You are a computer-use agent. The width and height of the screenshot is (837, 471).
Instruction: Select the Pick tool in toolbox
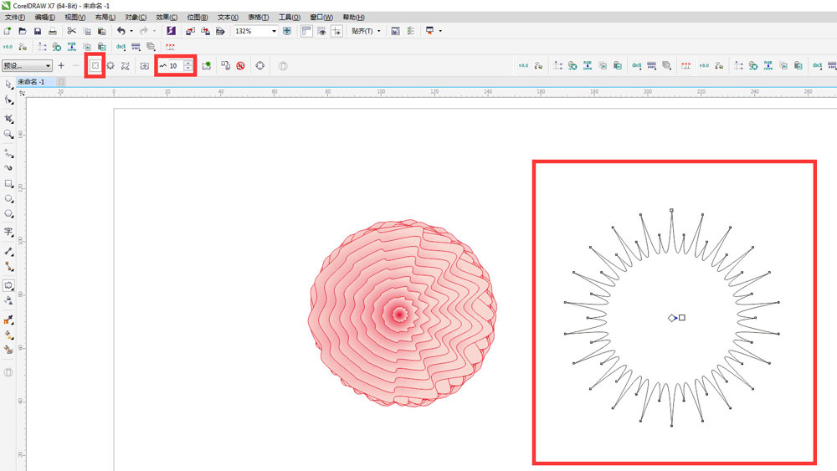point(8,84)
